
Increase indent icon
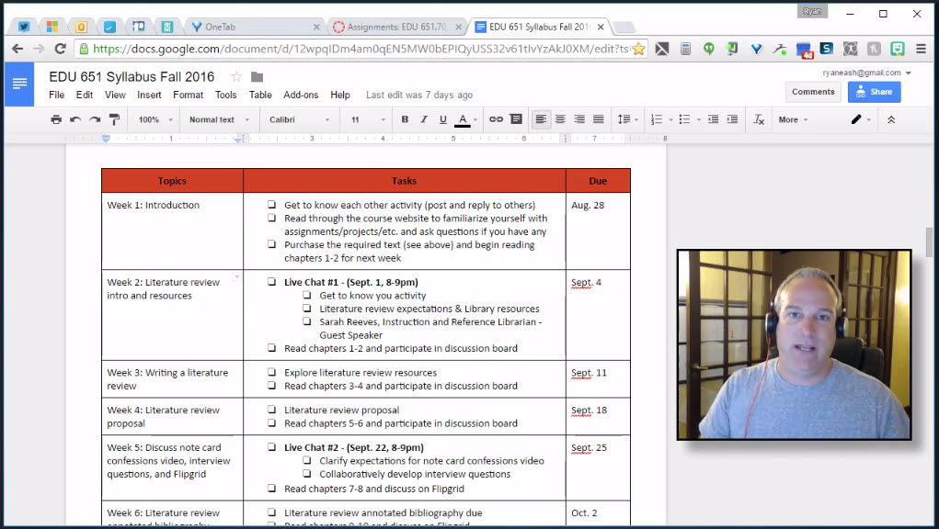732,119
